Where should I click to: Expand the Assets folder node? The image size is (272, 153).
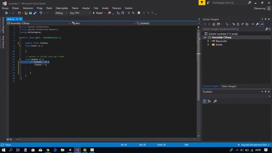tap(208, 45)
